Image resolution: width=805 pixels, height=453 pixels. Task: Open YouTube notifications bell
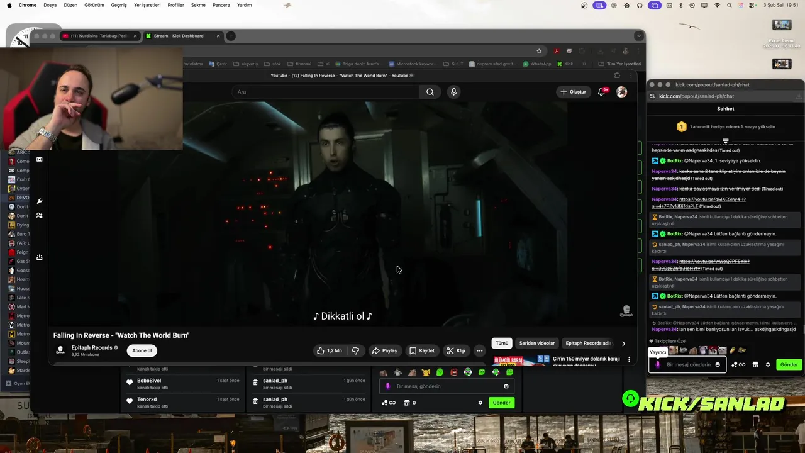coord(602,92)
